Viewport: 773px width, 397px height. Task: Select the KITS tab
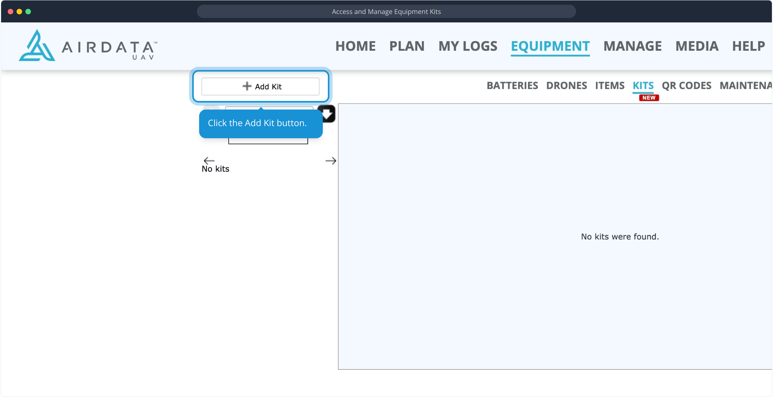click(x=643, y=86)
